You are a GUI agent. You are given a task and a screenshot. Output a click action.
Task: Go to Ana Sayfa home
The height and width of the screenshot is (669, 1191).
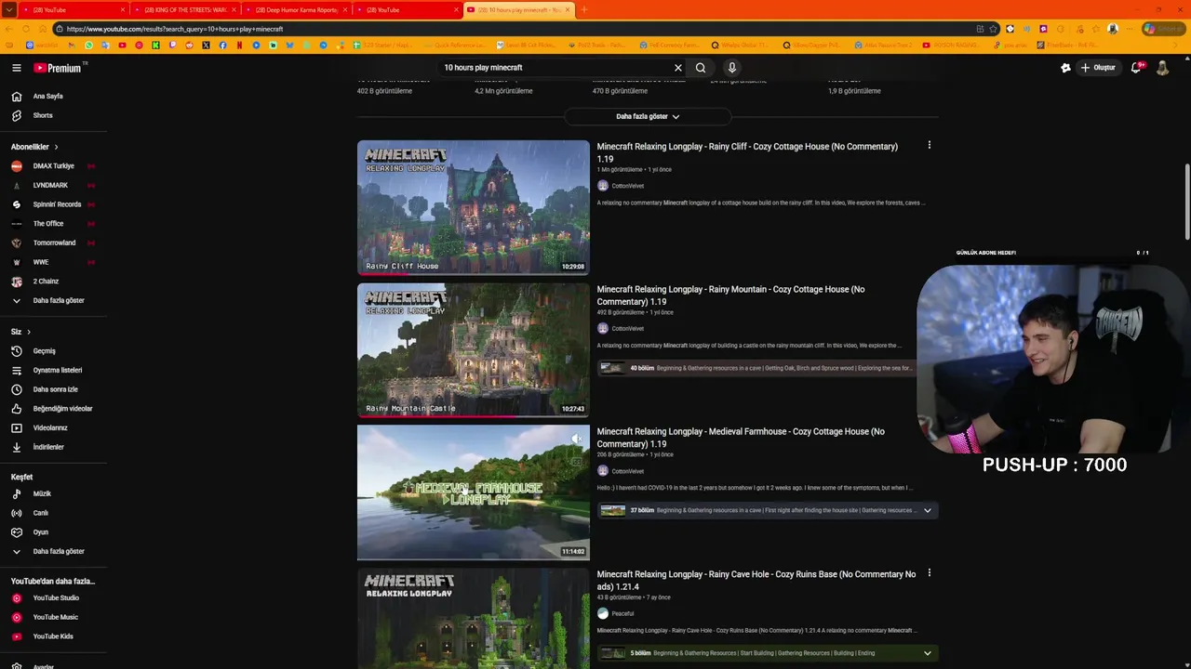click(48, 97)
